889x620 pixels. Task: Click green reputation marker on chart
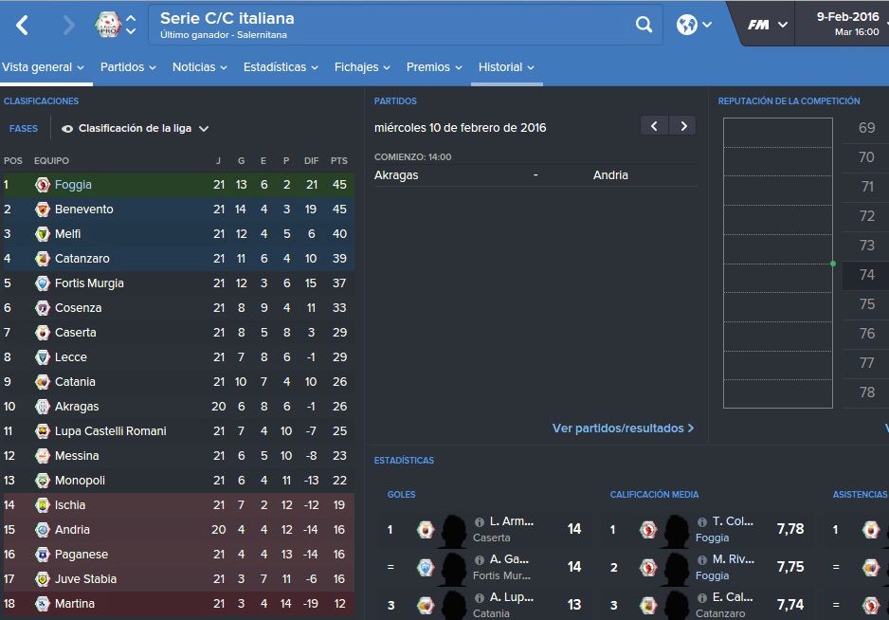pyautogui.click(x=833, y=264)
